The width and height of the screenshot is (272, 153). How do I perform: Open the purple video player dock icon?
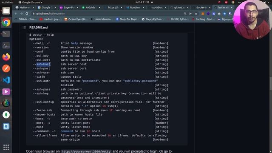point(6,92)
